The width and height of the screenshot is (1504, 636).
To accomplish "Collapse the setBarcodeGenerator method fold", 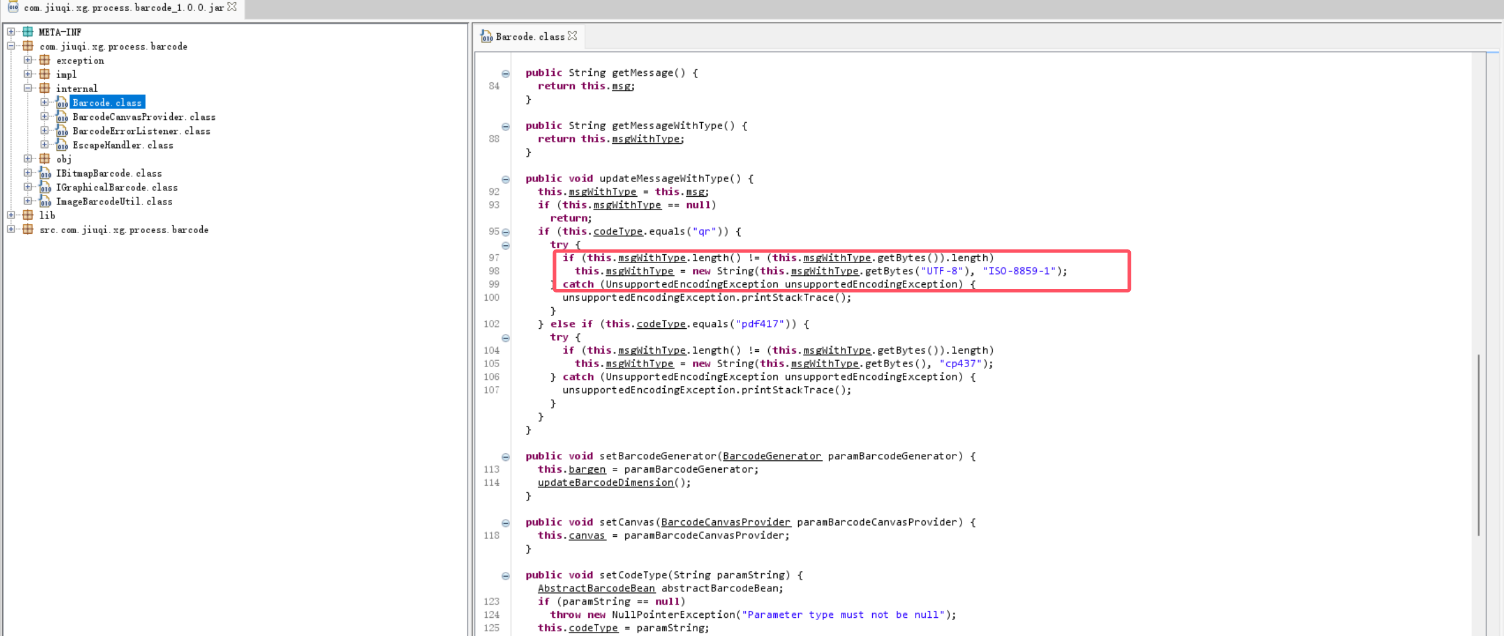I will click(505, 457).
